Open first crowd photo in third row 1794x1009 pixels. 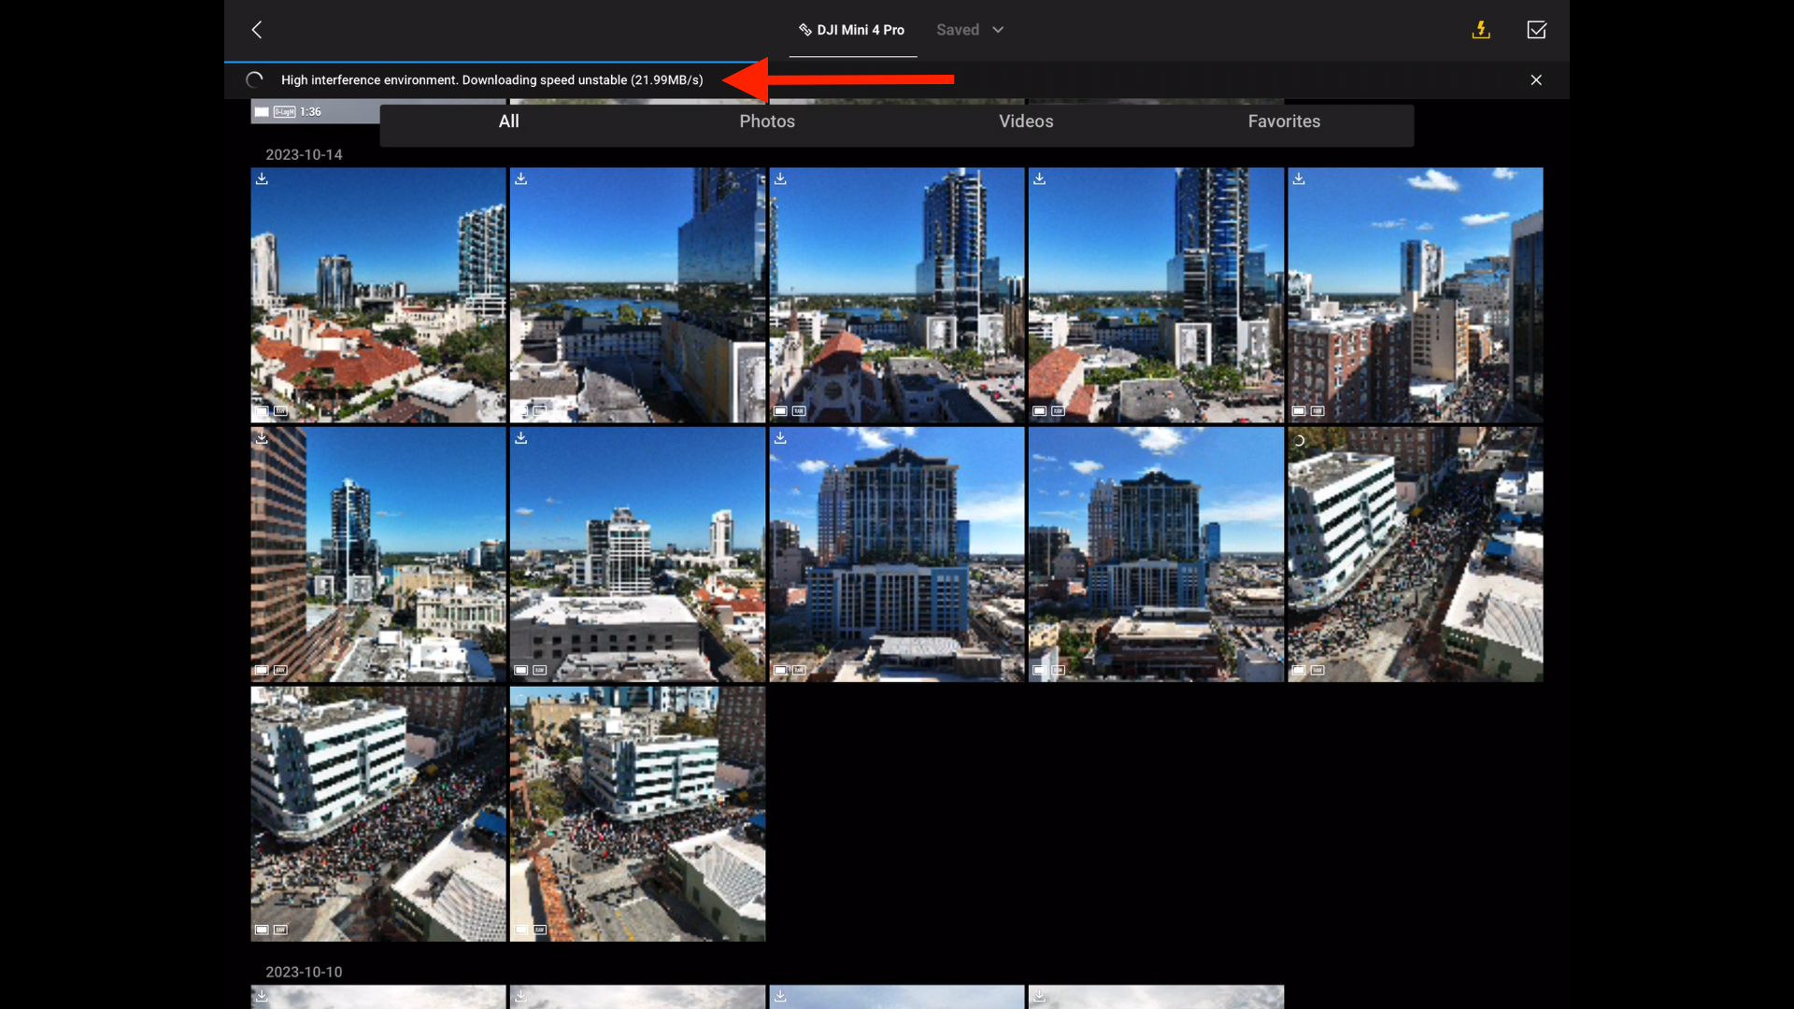378,814
